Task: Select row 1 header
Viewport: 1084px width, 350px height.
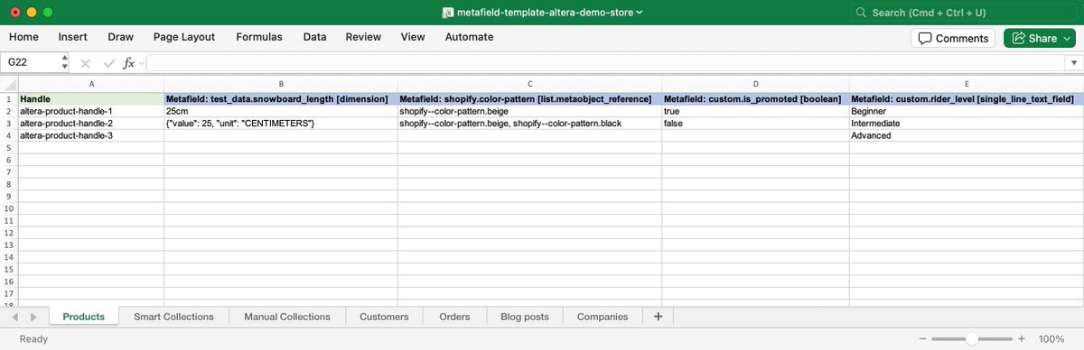Action: tap(8, 98)
